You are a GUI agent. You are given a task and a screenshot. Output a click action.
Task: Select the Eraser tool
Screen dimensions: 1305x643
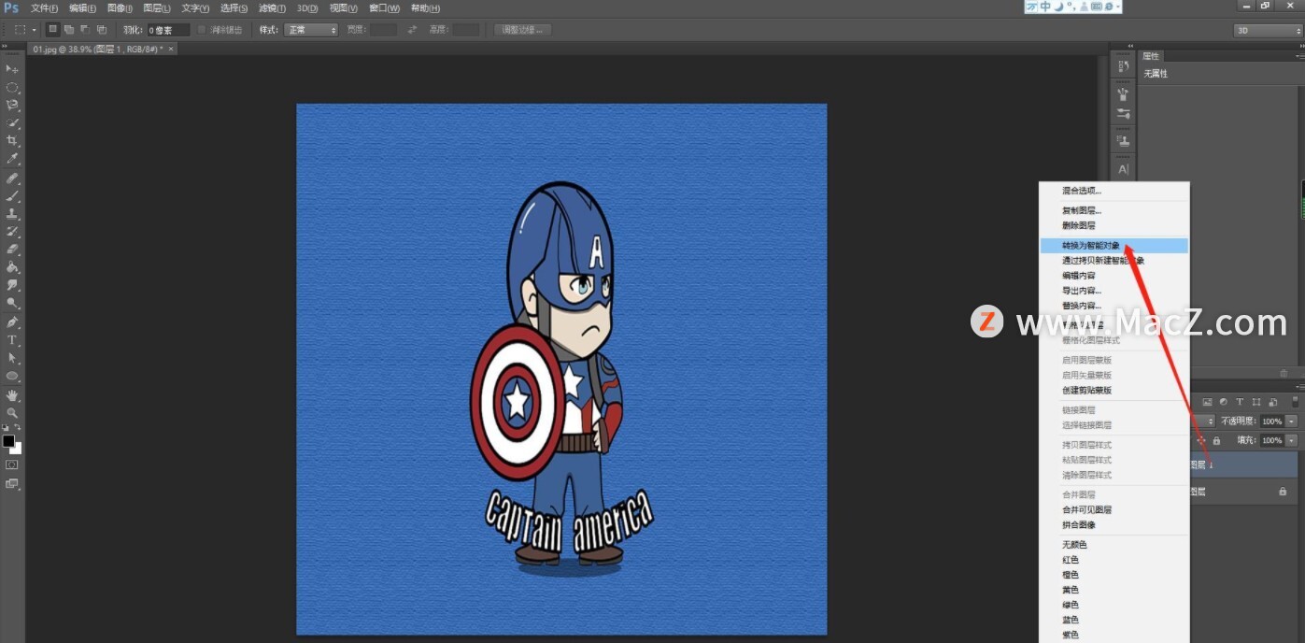coord(12,250)
